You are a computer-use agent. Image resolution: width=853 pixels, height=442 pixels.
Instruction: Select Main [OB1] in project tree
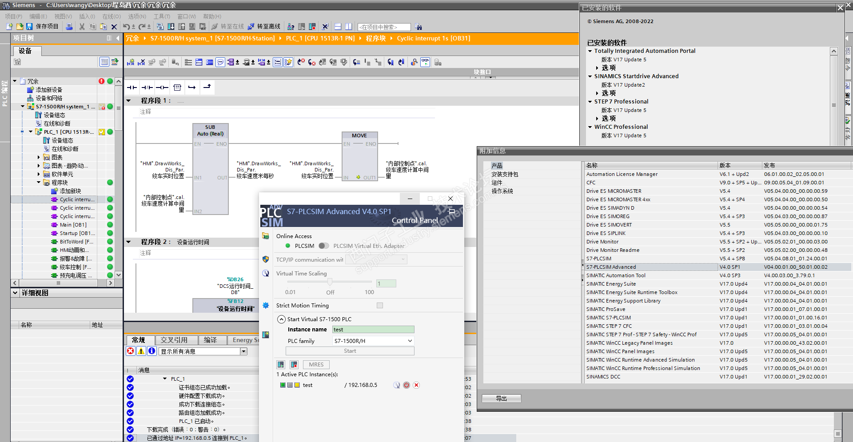(x=73, y=225)
